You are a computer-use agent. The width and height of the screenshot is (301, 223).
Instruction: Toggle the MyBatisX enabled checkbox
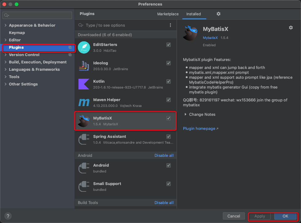[x=169, y=118]
